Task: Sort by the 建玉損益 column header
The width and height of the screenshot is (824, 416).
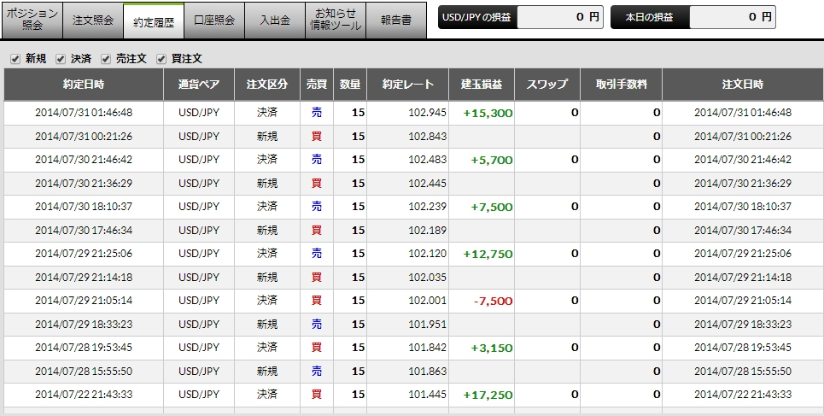Action: 481,85
